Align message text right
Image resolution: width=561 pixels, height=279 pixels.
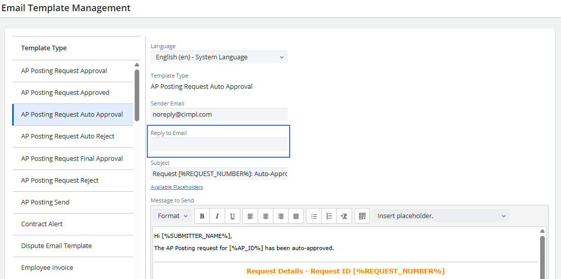tap(281, 216)
